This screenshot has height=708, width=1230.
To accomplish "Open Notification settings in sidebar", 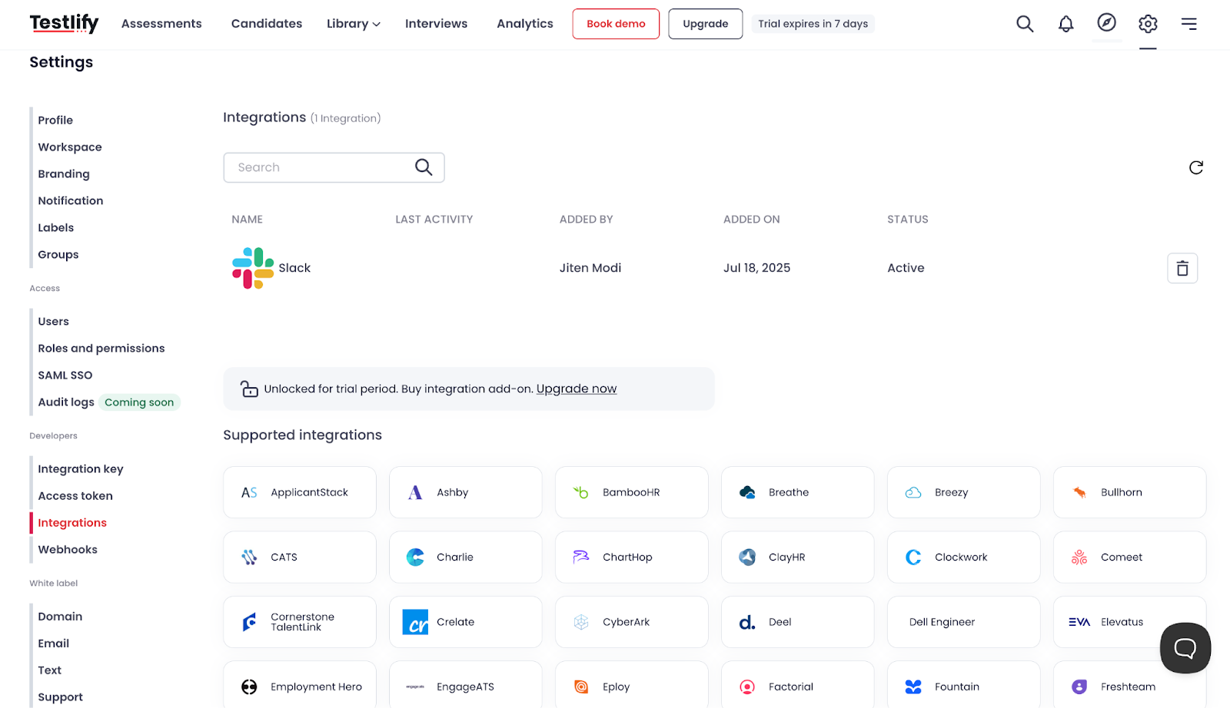I will [x=71, y=200].
